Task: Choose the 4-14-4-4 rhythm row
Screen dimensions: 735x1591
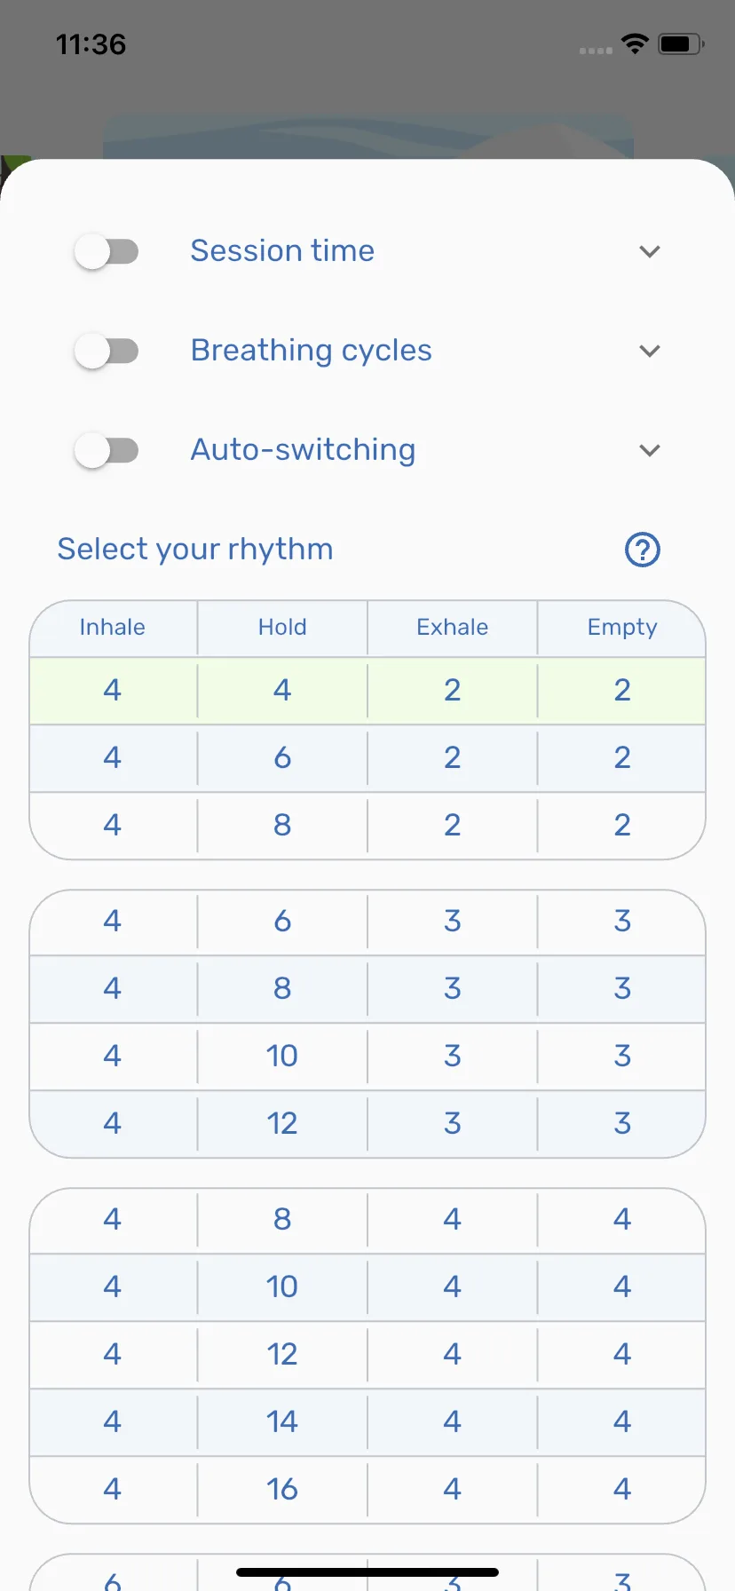Action: coord(367,1421)
